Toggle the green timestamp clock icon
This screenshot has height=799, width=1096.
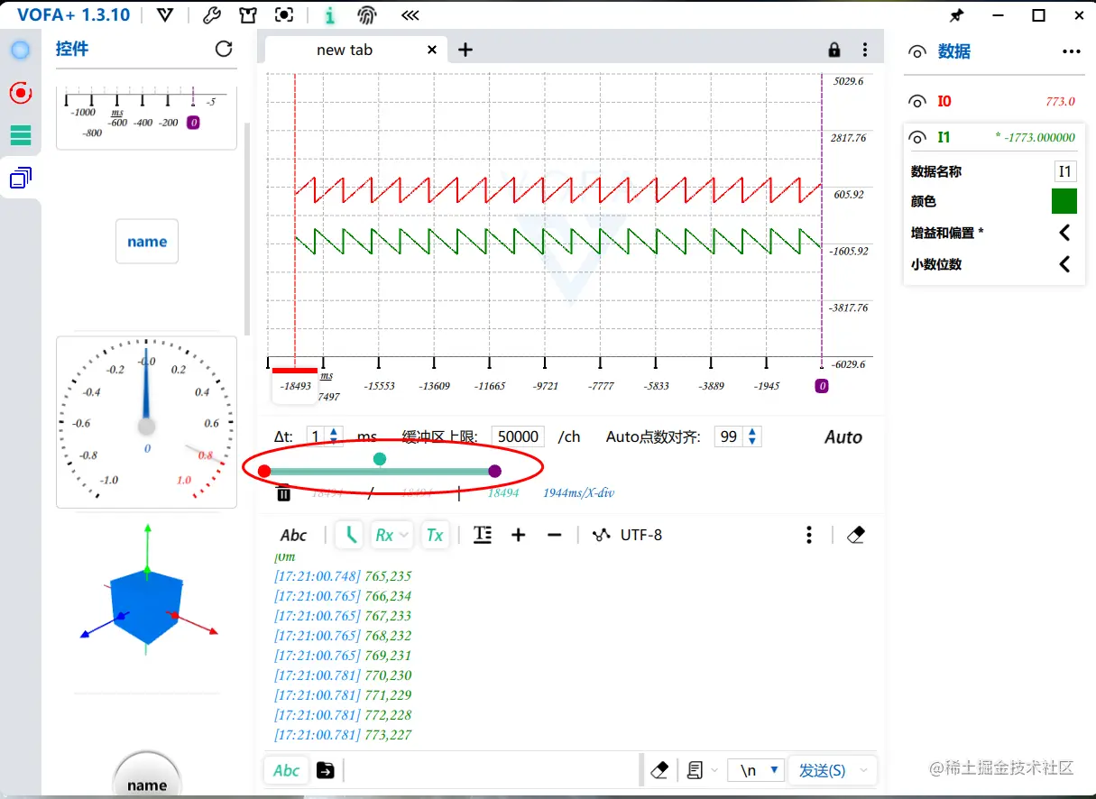coord(349,535)
